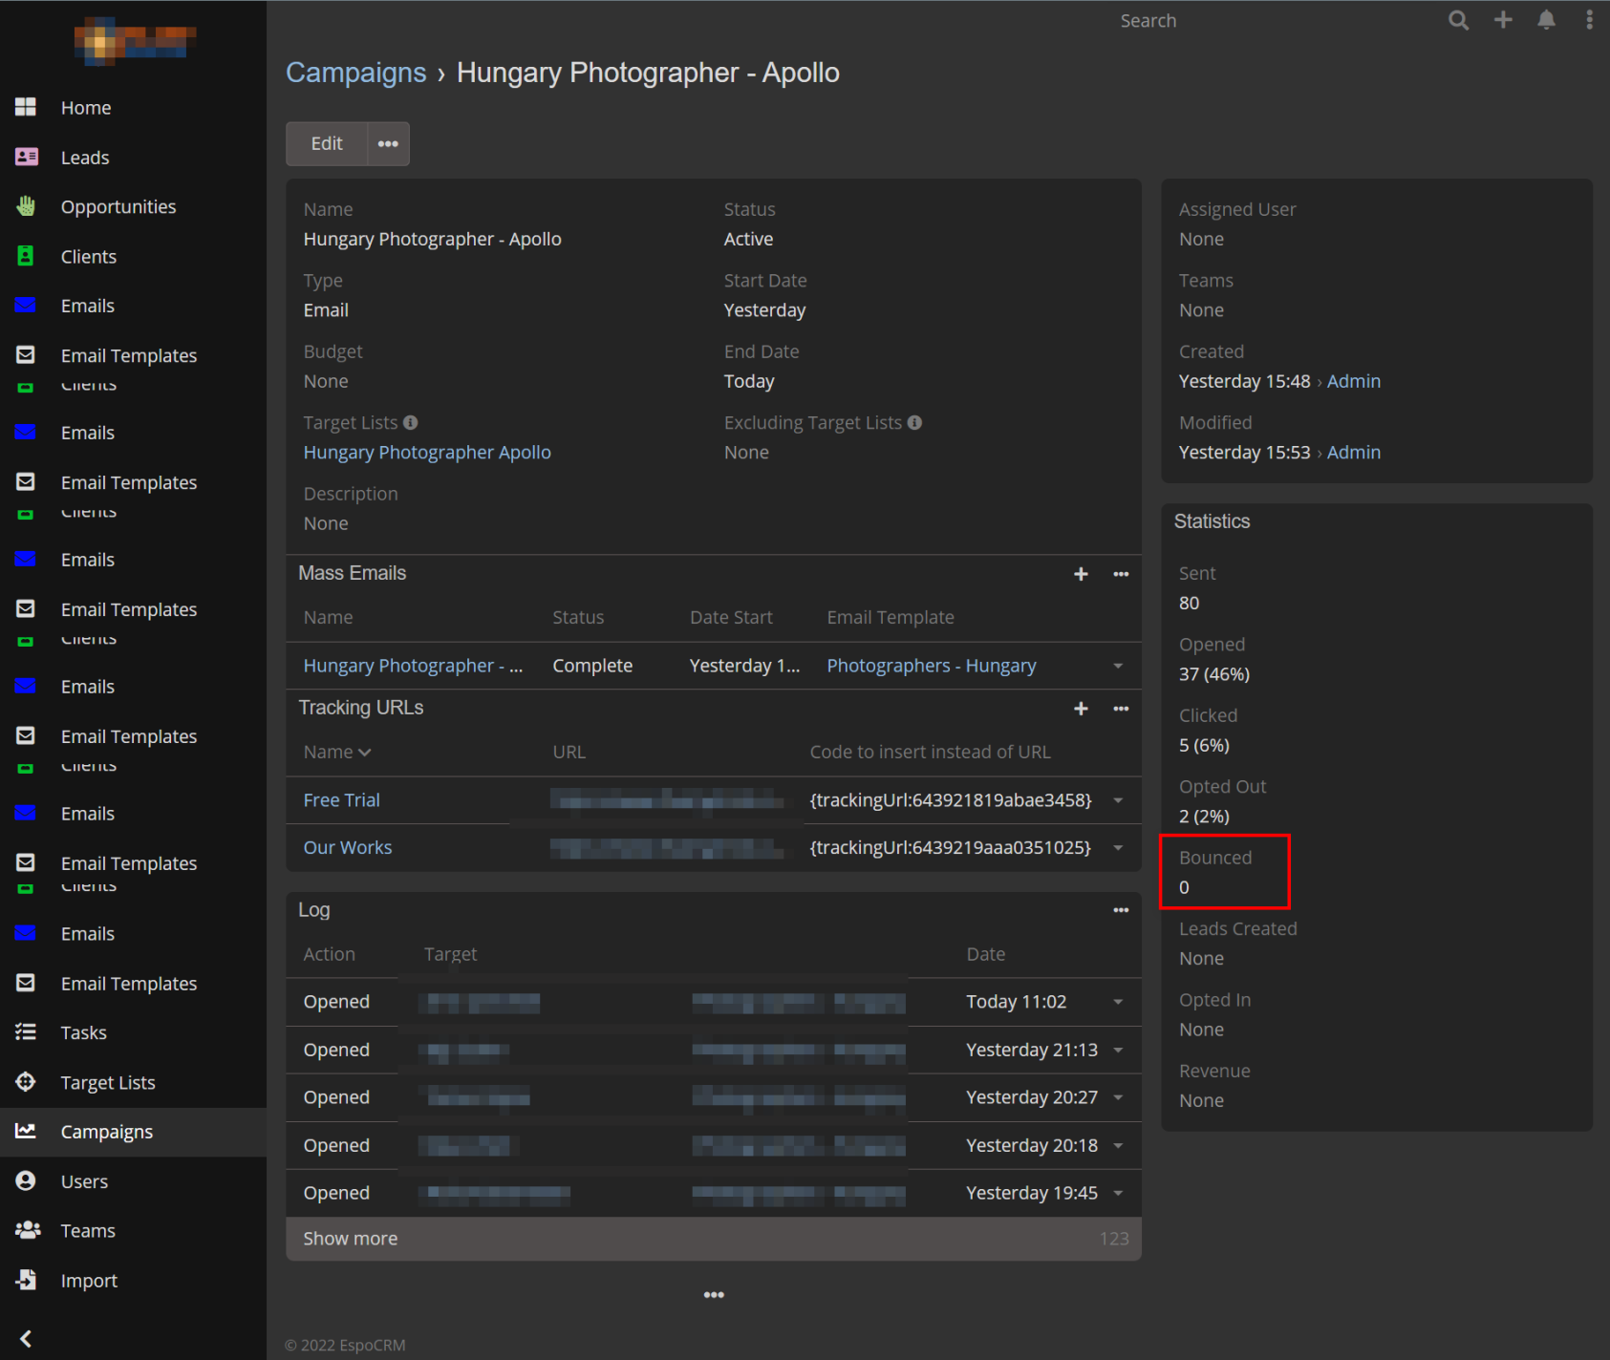1610x1360 pixels.
Task: Open the top-right vertical dots menu
Action: (1589, 20)
